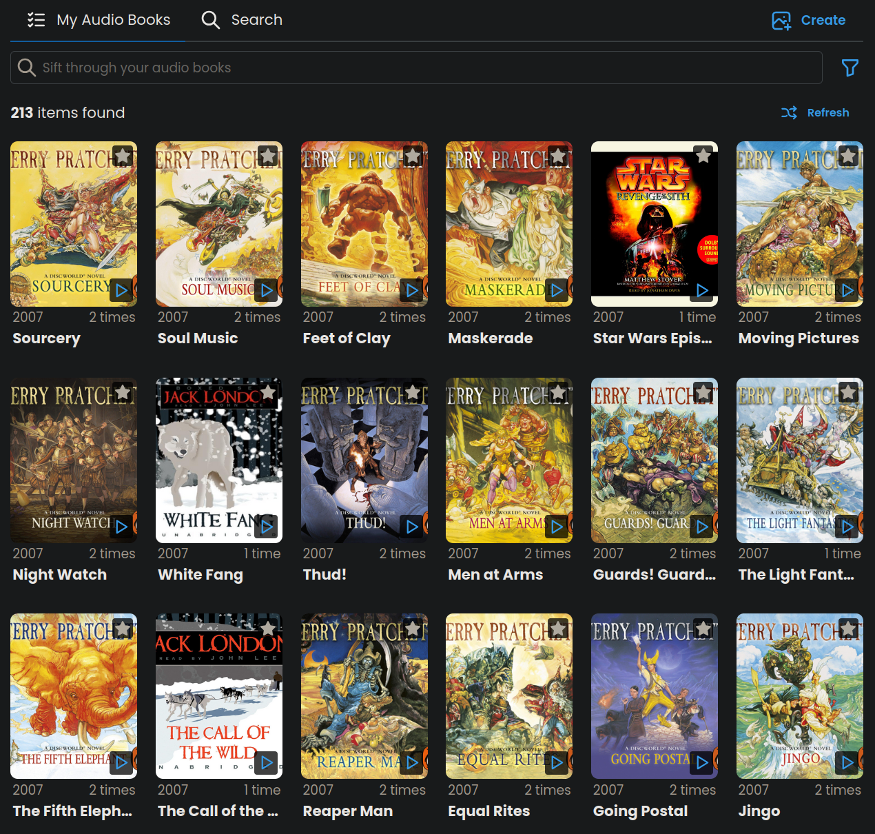Open the Search tab
875x834 pixels.
point(242,20)
